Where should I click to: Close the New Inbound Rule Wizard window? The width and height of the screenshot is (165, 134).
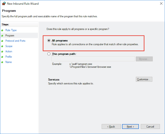(161, 3)
